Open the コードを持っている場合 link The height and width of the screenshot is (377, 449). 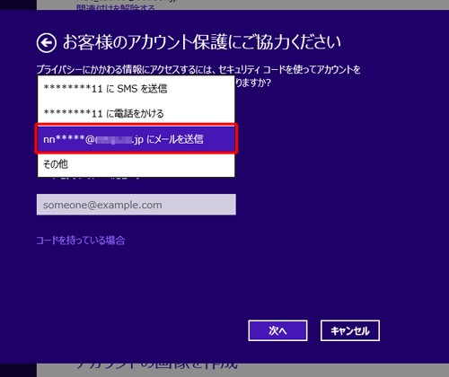tap(81, 241)
